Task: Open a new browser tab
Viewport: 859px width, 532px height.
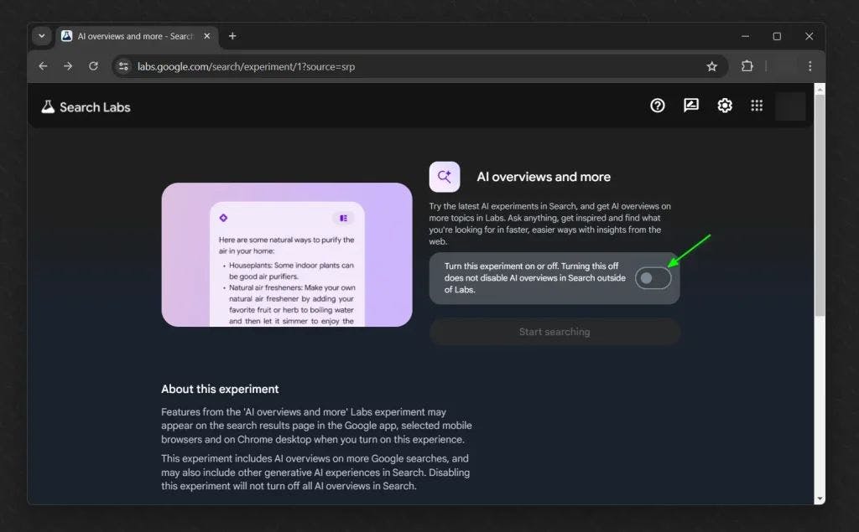Action: tap(232, 36)
